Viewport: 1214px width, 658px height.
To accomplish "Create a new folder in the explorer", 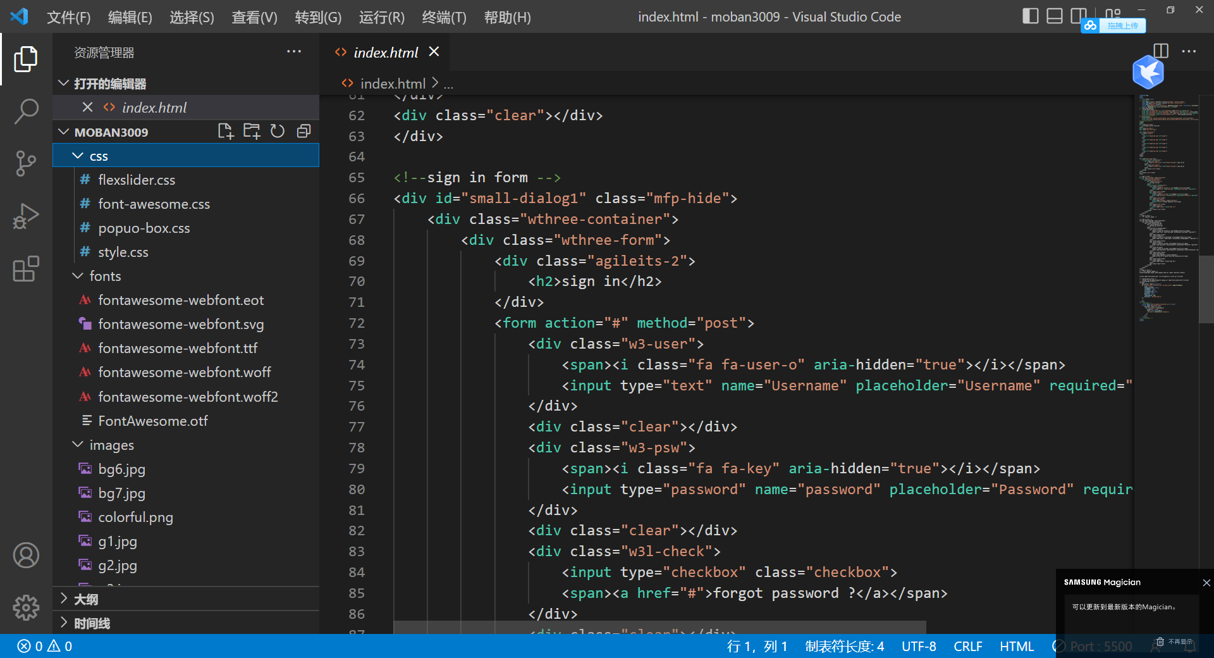I will pyautogui.click(x=252, y=131).
